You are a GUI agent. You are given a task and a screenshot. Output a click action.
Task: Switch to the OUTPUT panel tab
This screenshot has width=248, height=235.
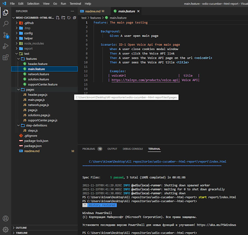pos(112,149)
